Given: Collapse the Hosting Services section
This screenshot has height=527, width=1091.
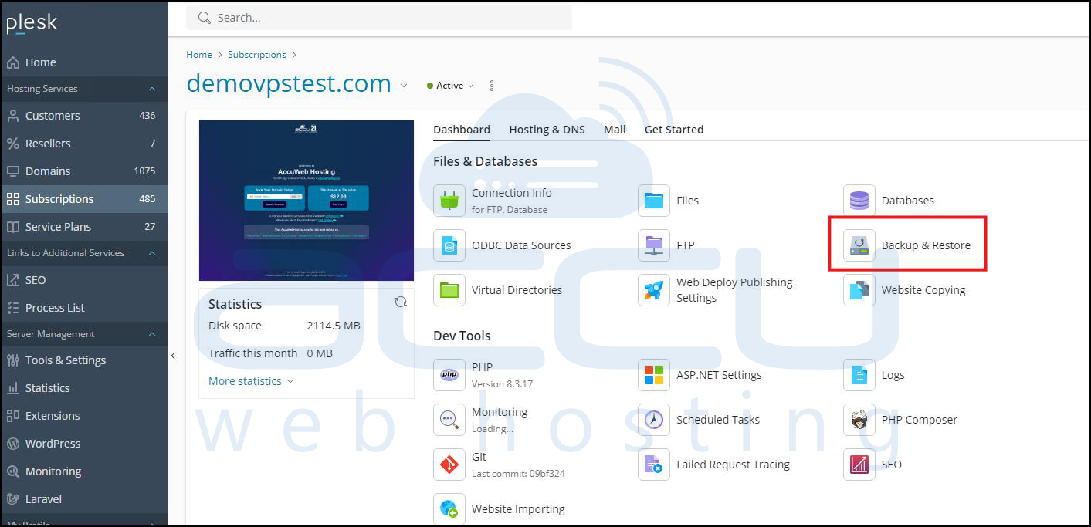Looking at the screenshot, I should 152,89.
